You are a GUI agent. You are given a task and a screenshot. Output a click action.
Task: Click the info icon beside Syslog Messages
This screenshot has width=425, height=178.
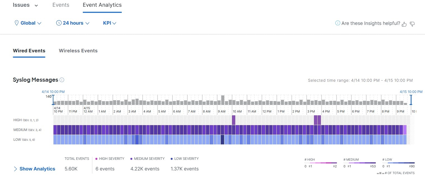(62, 80)
